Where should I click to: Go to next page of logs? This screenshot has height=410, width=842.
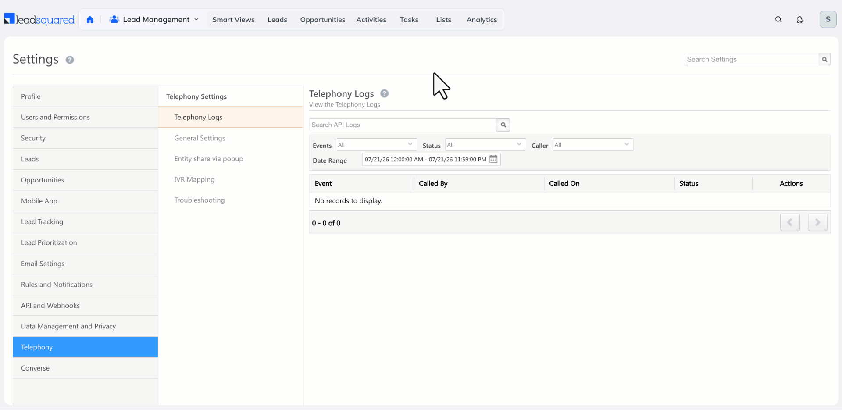coord(817,222)
